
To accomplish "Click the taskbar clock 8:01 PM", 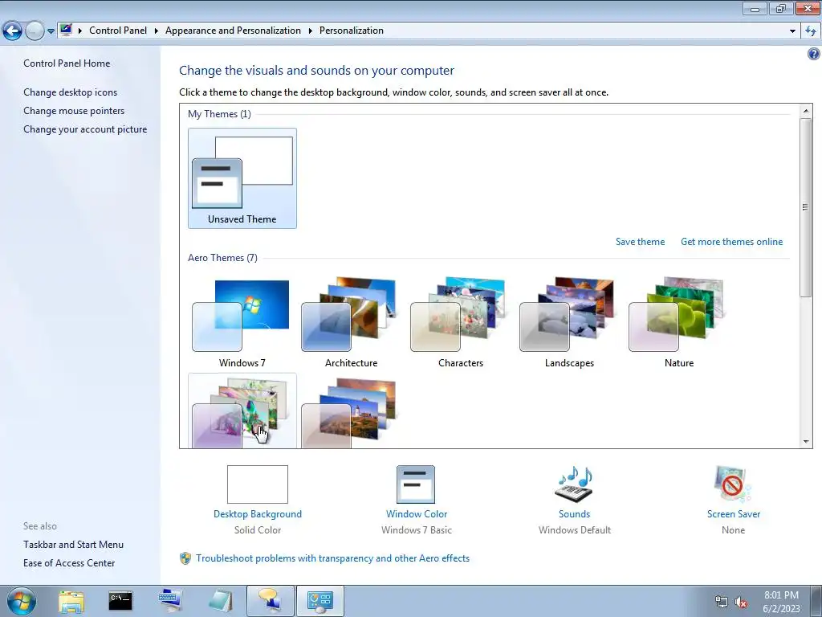I will tap(781, 595).
